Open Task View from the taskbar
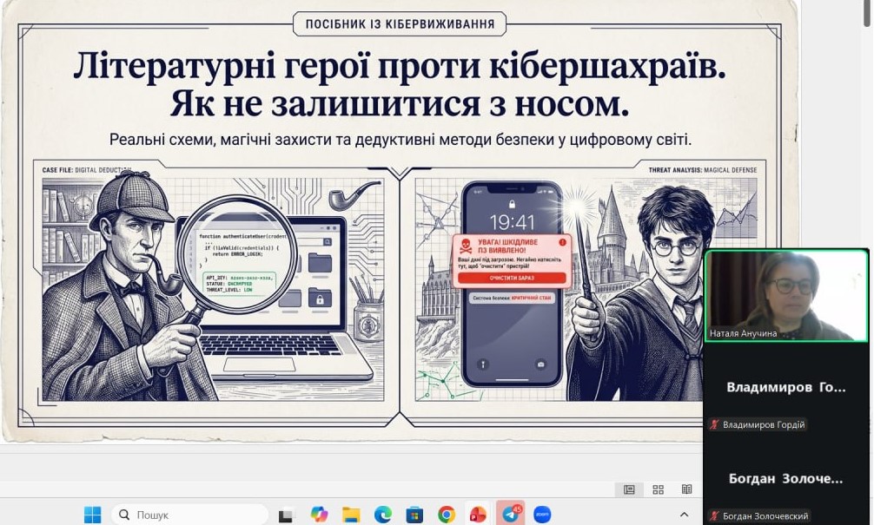 click(x=287, y=515)
